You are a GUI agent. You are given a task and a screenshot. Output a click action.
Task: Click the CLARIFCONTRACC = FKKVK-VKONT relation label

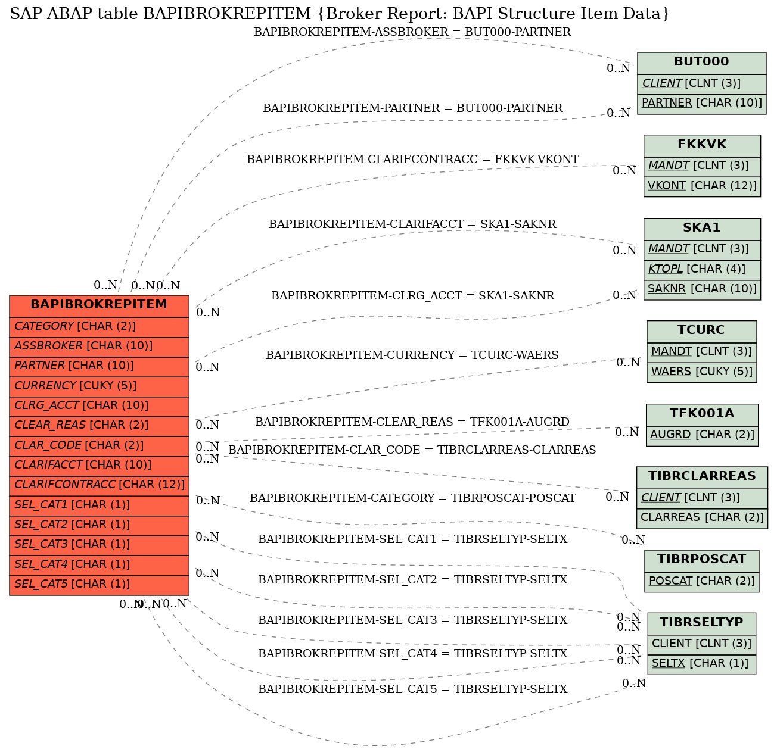412,160
